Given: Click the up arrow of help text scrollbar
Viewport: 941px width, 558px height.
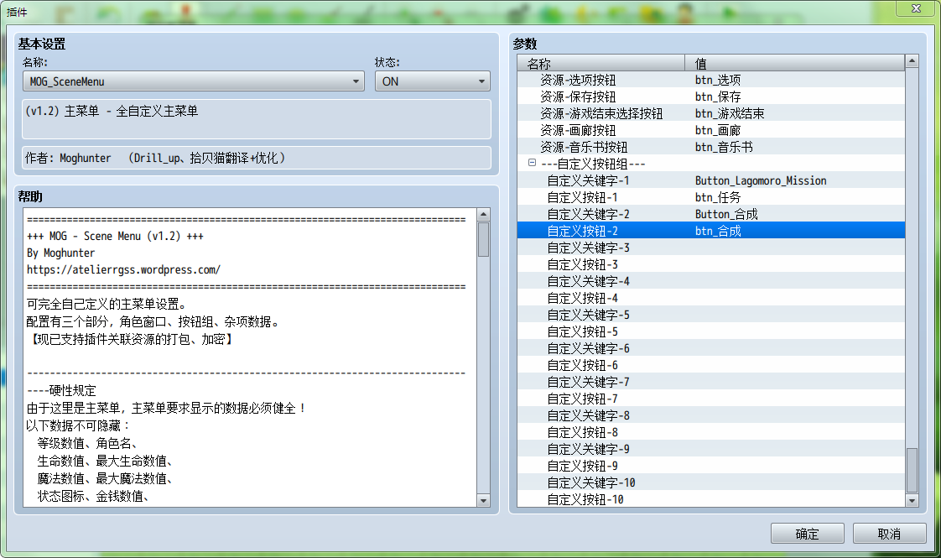Looking at the screenshot, I should pos(483,215).
